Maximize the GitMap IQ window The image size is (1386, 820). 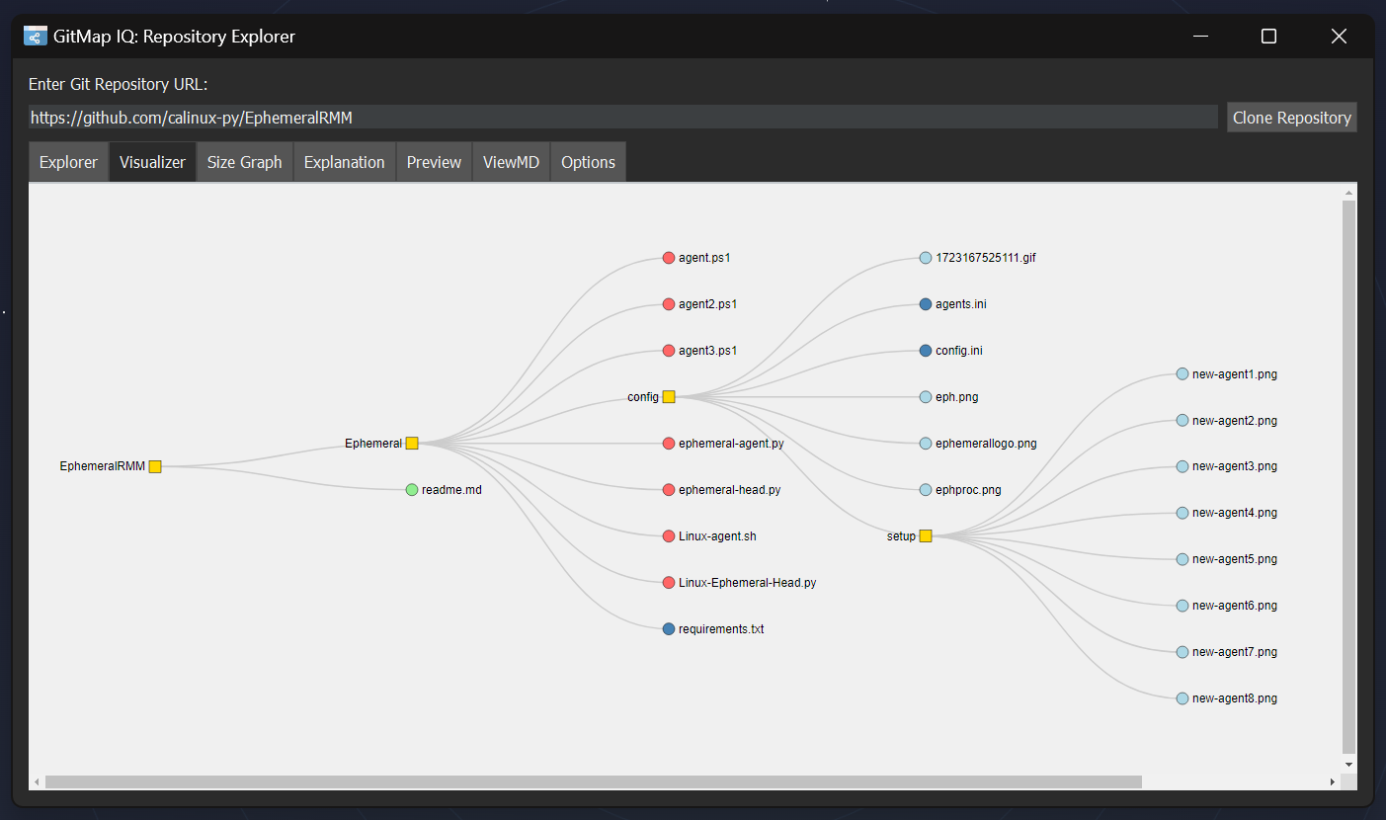pyautogui.click(x=1269, y=37)
